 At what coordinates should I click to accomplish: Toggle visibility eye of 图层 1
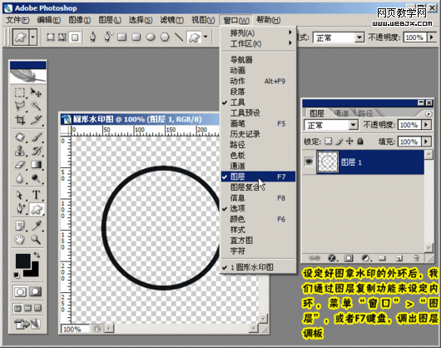point(309,162)
